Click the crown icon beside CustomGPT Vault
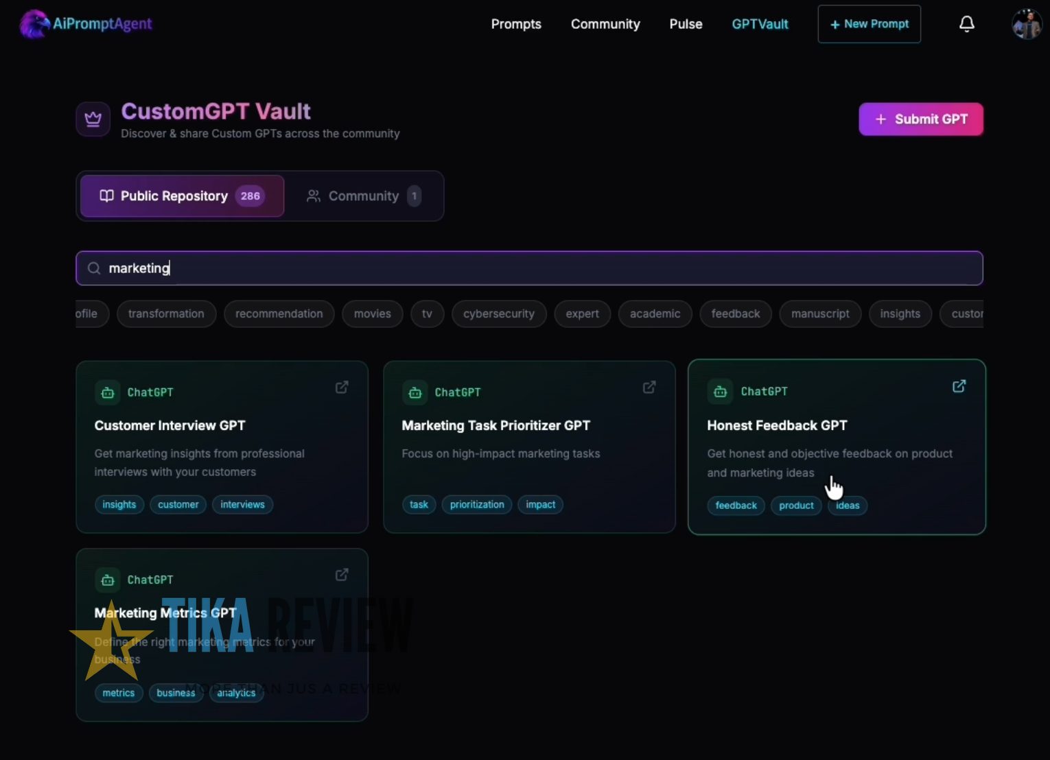 [93, 119]
